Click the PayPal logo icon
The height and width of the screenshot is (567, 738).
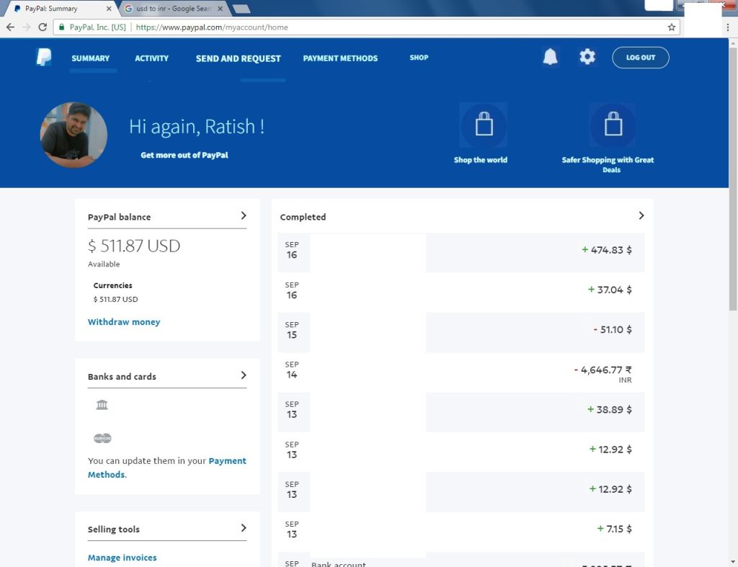click(x=44, y=58)
